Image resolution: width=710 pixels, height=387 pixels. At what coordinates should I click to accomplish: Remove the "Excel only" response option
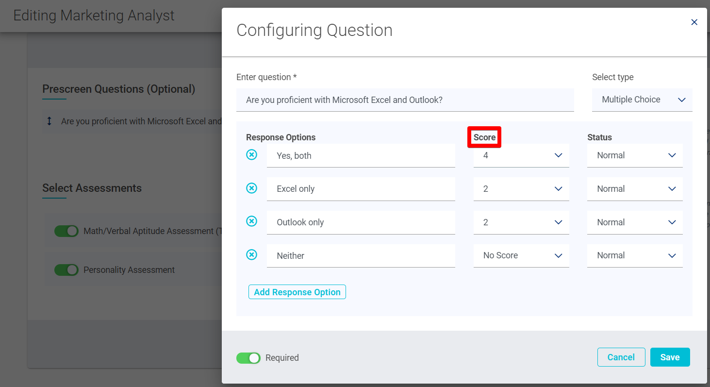251,187
